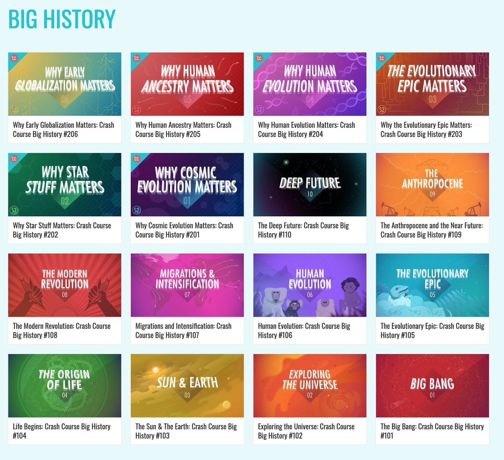The height and width of the screenshot is (460, 504).
Task: Click S2 badge on Why Human Evolution thumbnail
Action: [260, 110]
